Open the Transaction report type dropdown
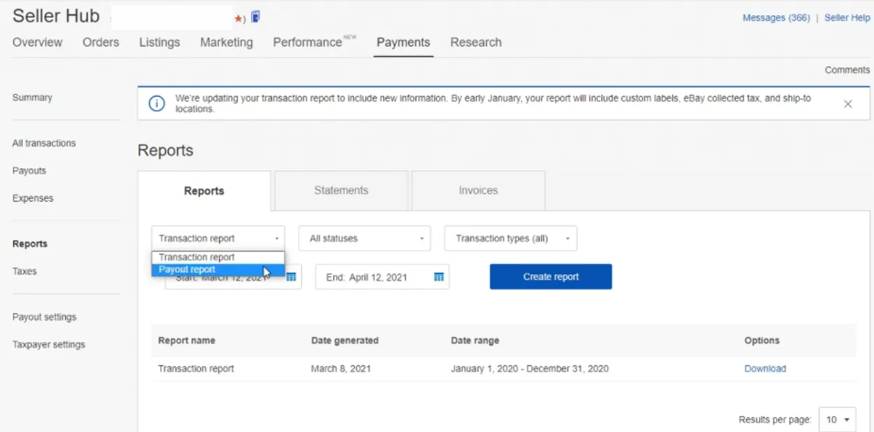 point(218,238)
